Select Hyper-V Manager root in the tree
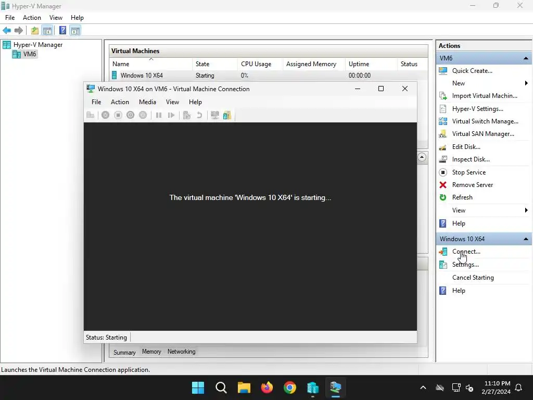 coord(37,45)
